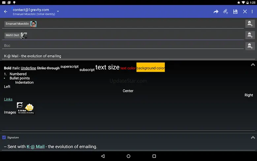Image resolution: width=257 pixels, height=161 pixels.
Task: Open the K-@ Mail signature link
Action: point(36,146)
